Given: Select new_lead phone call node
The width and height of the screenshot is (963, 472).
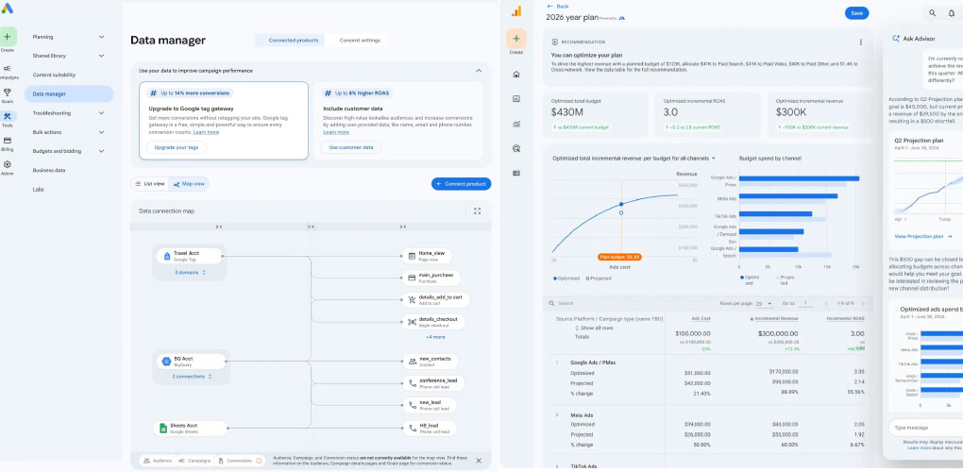Looking at the screenshot, I should (x=428, y=406).
